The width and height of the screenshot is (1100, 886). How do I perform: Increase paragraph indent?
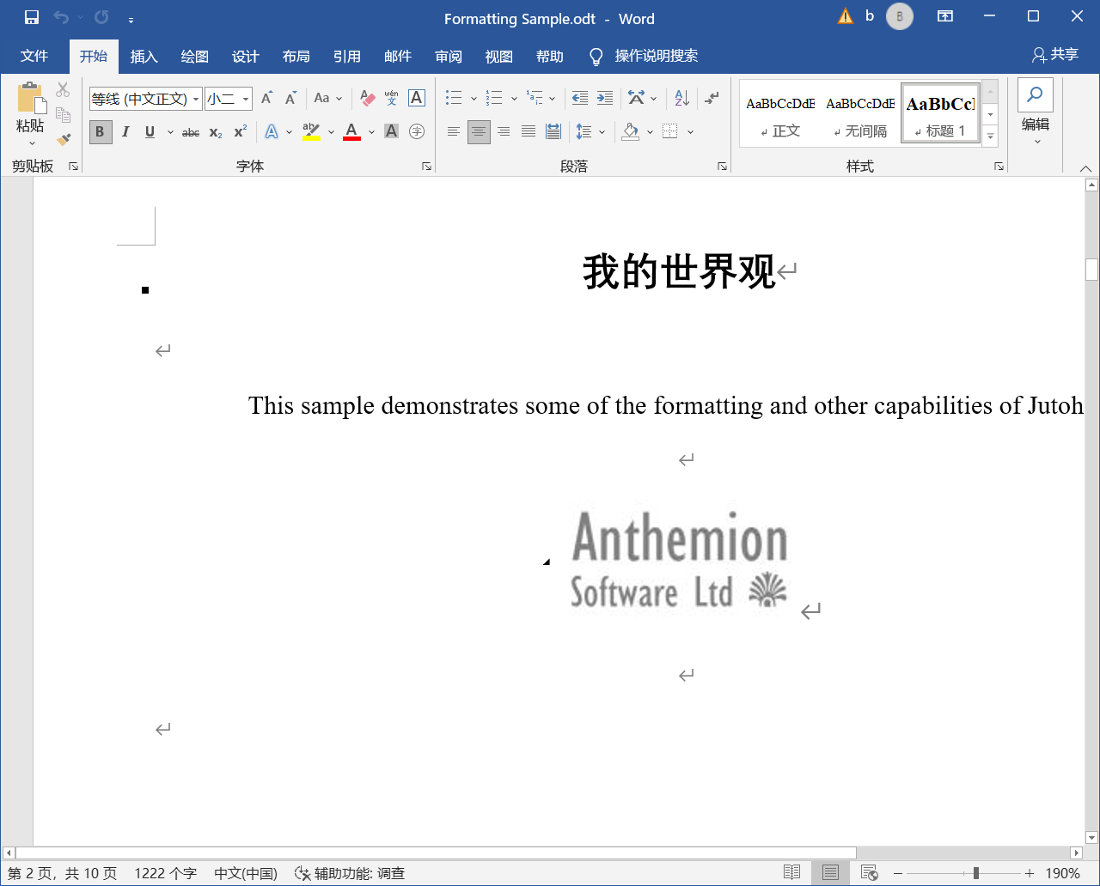[x=605, y=98]
